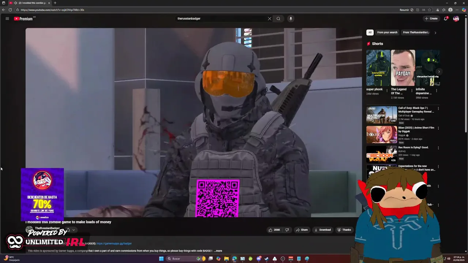468x263 pixels.
Task: Open the browser profile icon
Action: pos(450,10)
